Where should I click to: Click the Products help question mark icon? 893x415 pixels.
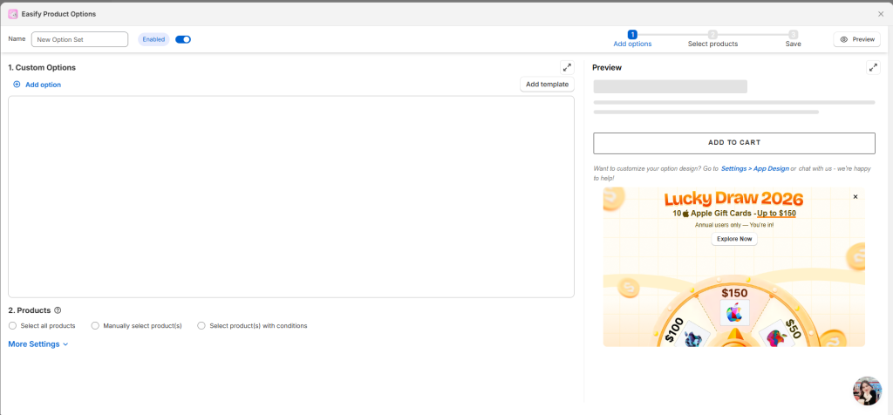[58, 310]
